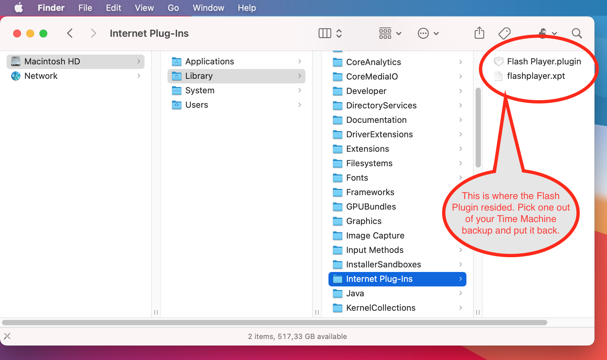Open the Window menu
Screen dimensions: 607x360
[x=208, y=8]
